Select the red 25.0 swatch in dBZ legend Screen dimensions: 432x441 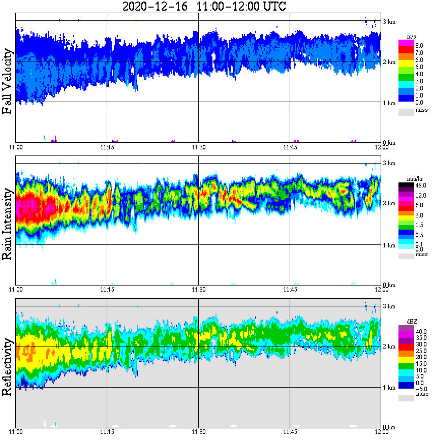tap(407, 348)
